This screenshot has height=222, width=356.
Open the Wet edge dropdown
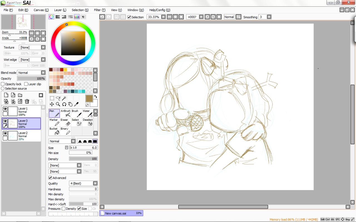(32, 60)
